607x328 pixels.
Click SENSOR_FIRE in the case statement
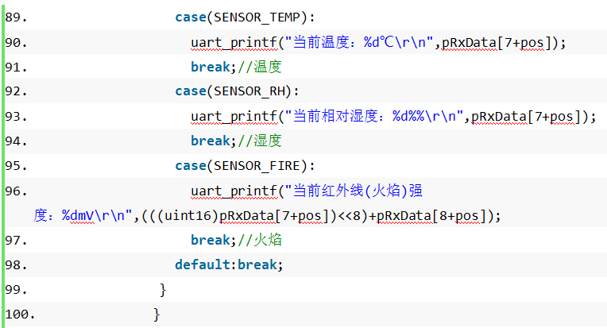tap(257, 166)
